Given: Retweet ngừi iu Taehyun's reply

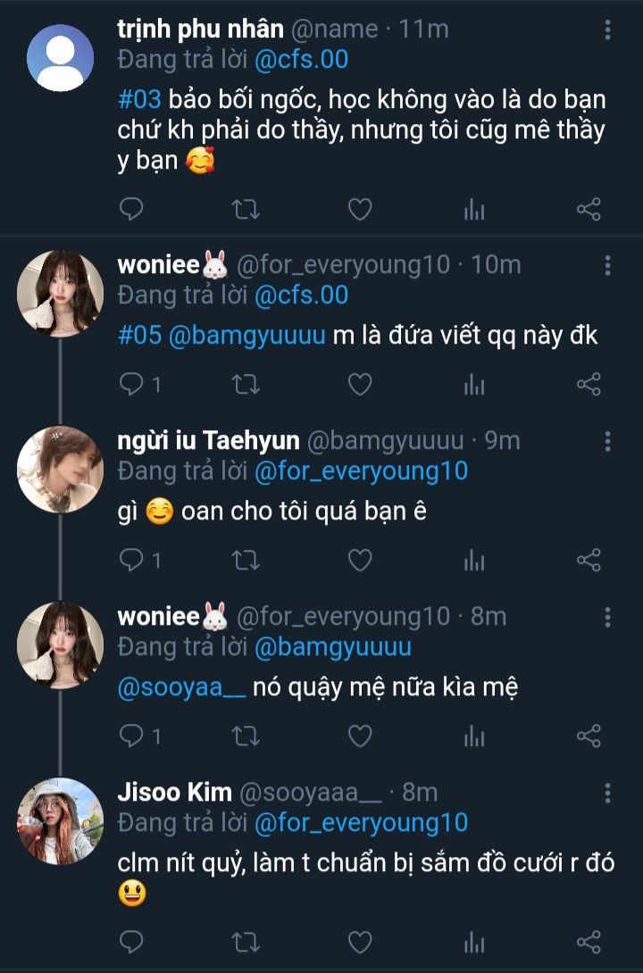Looking at the screenshot, I should 246,561.
